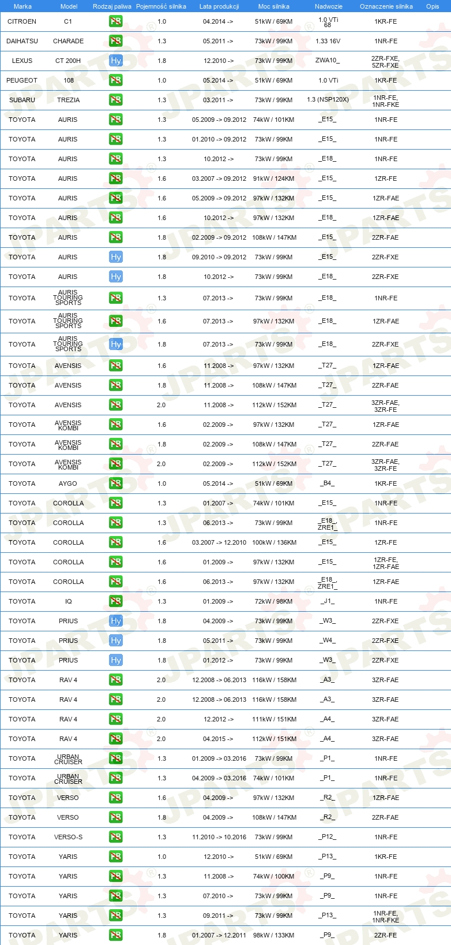Screen dimensions: 451x945
Task: Select the LEXUS brand cell
Action: [x=22, y=61]
